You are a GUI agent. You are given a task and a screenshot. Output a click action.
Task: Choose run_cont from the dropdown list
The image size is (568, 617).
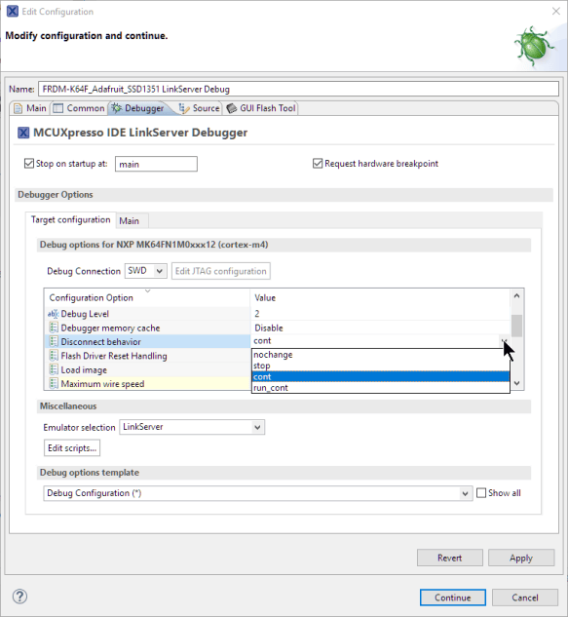[380, 388]
